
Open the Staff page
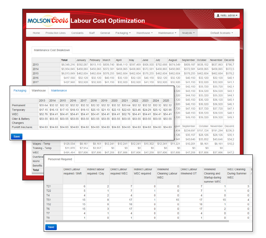tap(92, 33)
